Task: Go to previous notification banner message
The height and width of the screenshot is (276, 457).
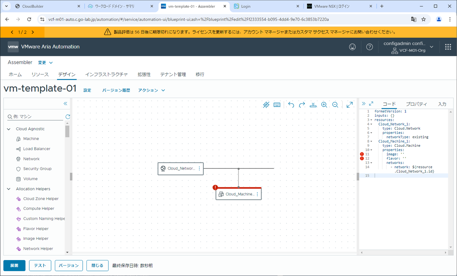Action: tap(12, 32)
